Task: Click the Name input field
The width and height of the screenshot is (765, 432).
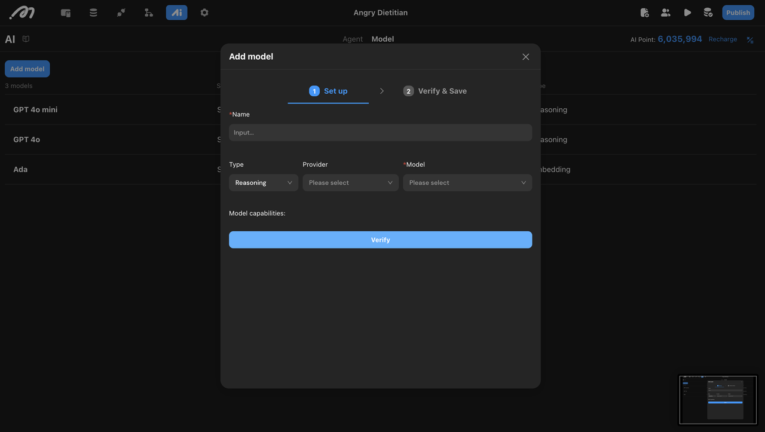Action: [381, 133]
